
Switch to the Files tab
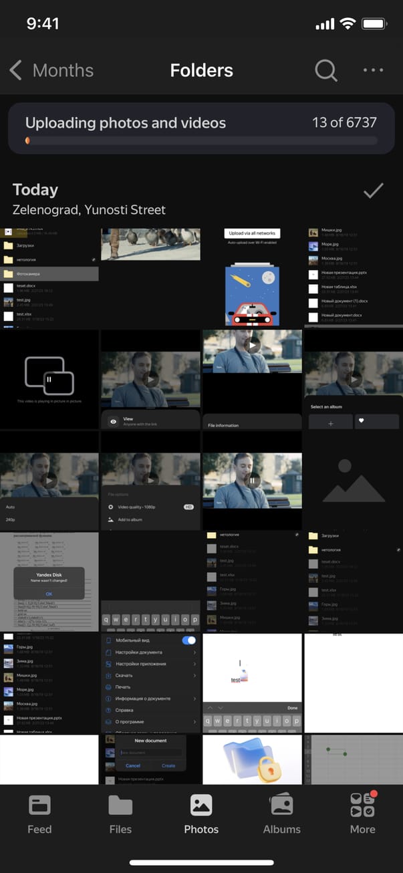click(x=120, y=814)
